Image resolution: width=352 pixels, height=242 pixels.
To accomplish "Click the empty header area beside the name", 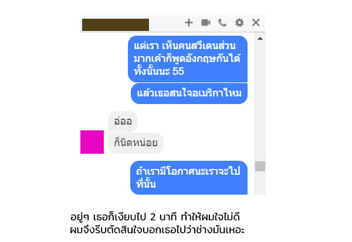I will click(166, 23).
